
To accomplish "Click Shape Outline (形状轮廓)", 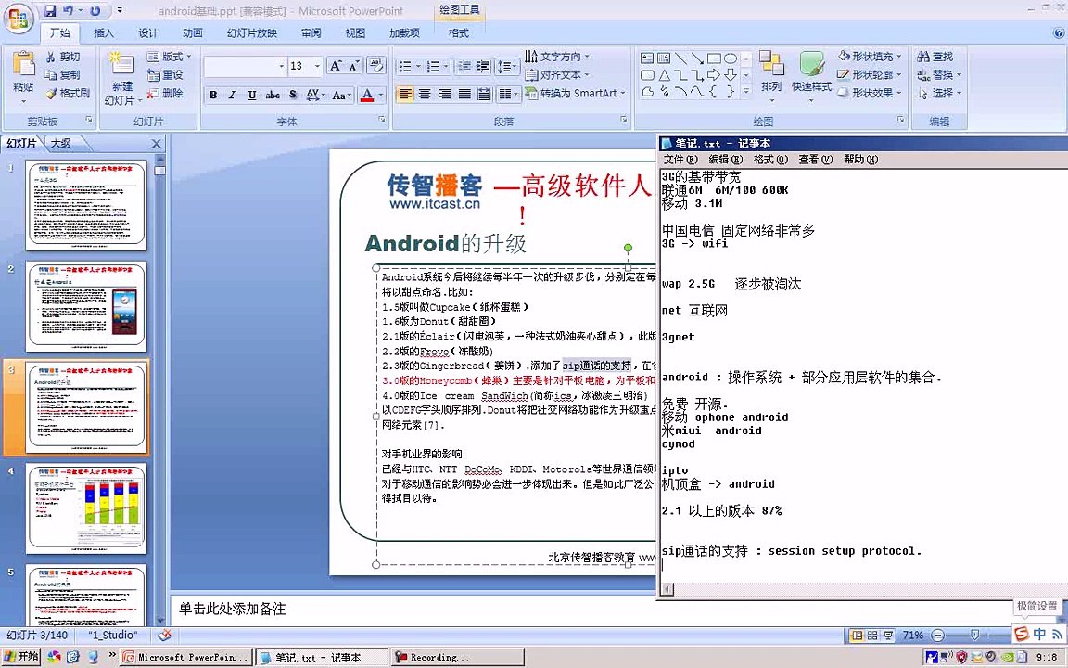I will pyautogui.click(x=870, y=74).
